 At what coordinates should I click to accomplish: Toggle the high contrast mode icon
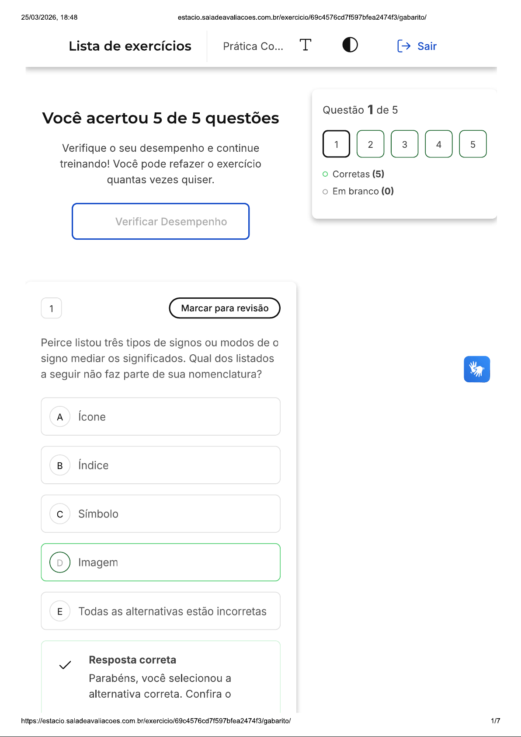click(350, 45)
